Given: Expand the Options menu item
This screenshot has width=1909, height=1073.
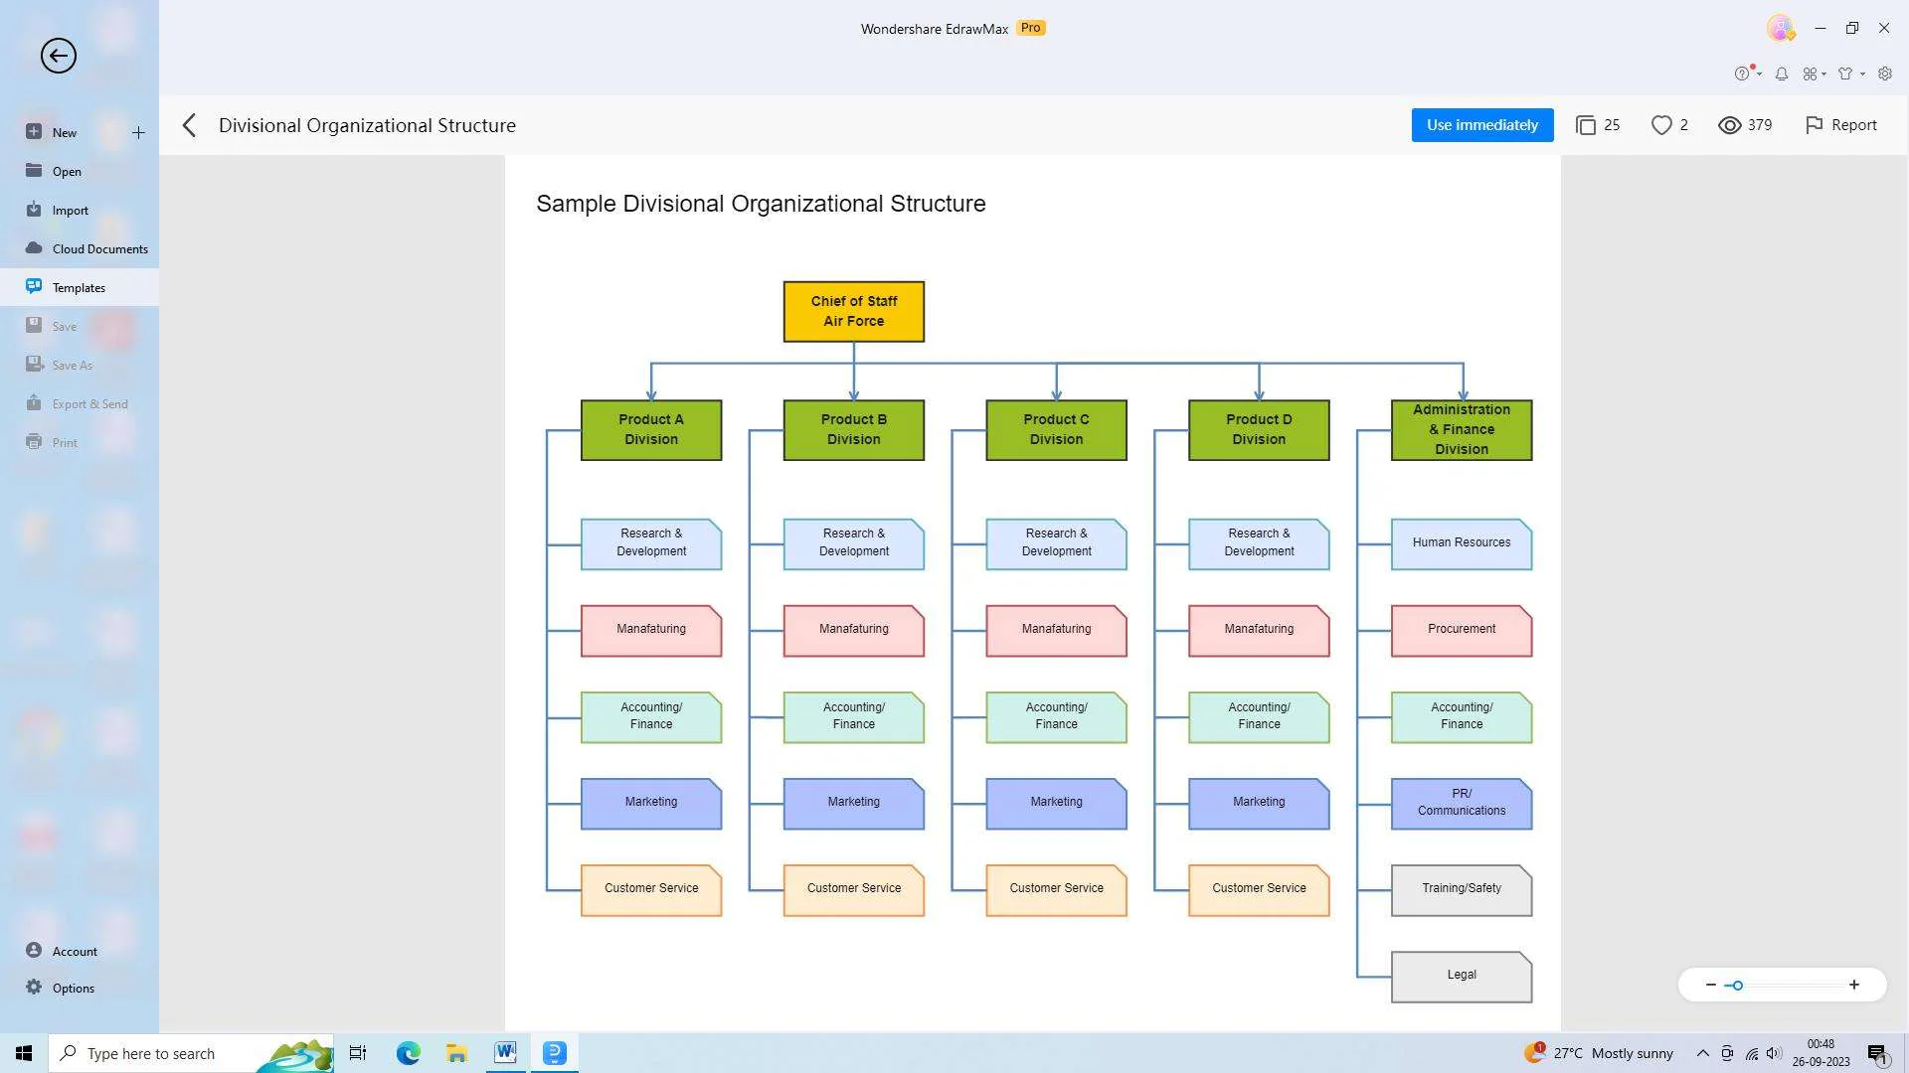Looking at the screenshot, I should (73, 987).
